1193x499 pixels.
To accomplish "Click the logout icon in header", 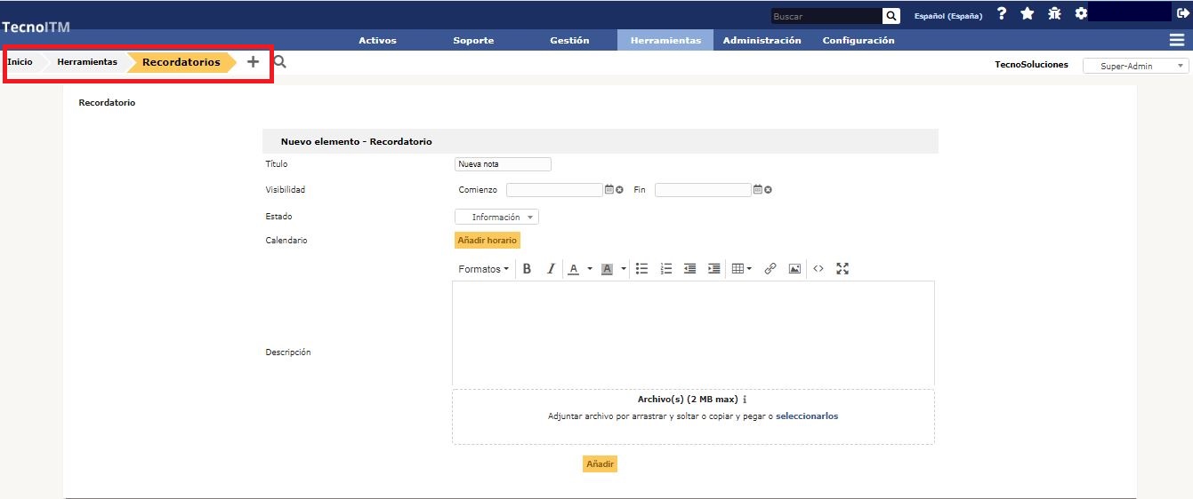I will tap(1182, 13).
